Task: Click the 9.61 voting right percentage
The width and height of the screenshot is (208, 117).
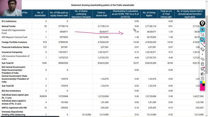Action: point(170,26)
